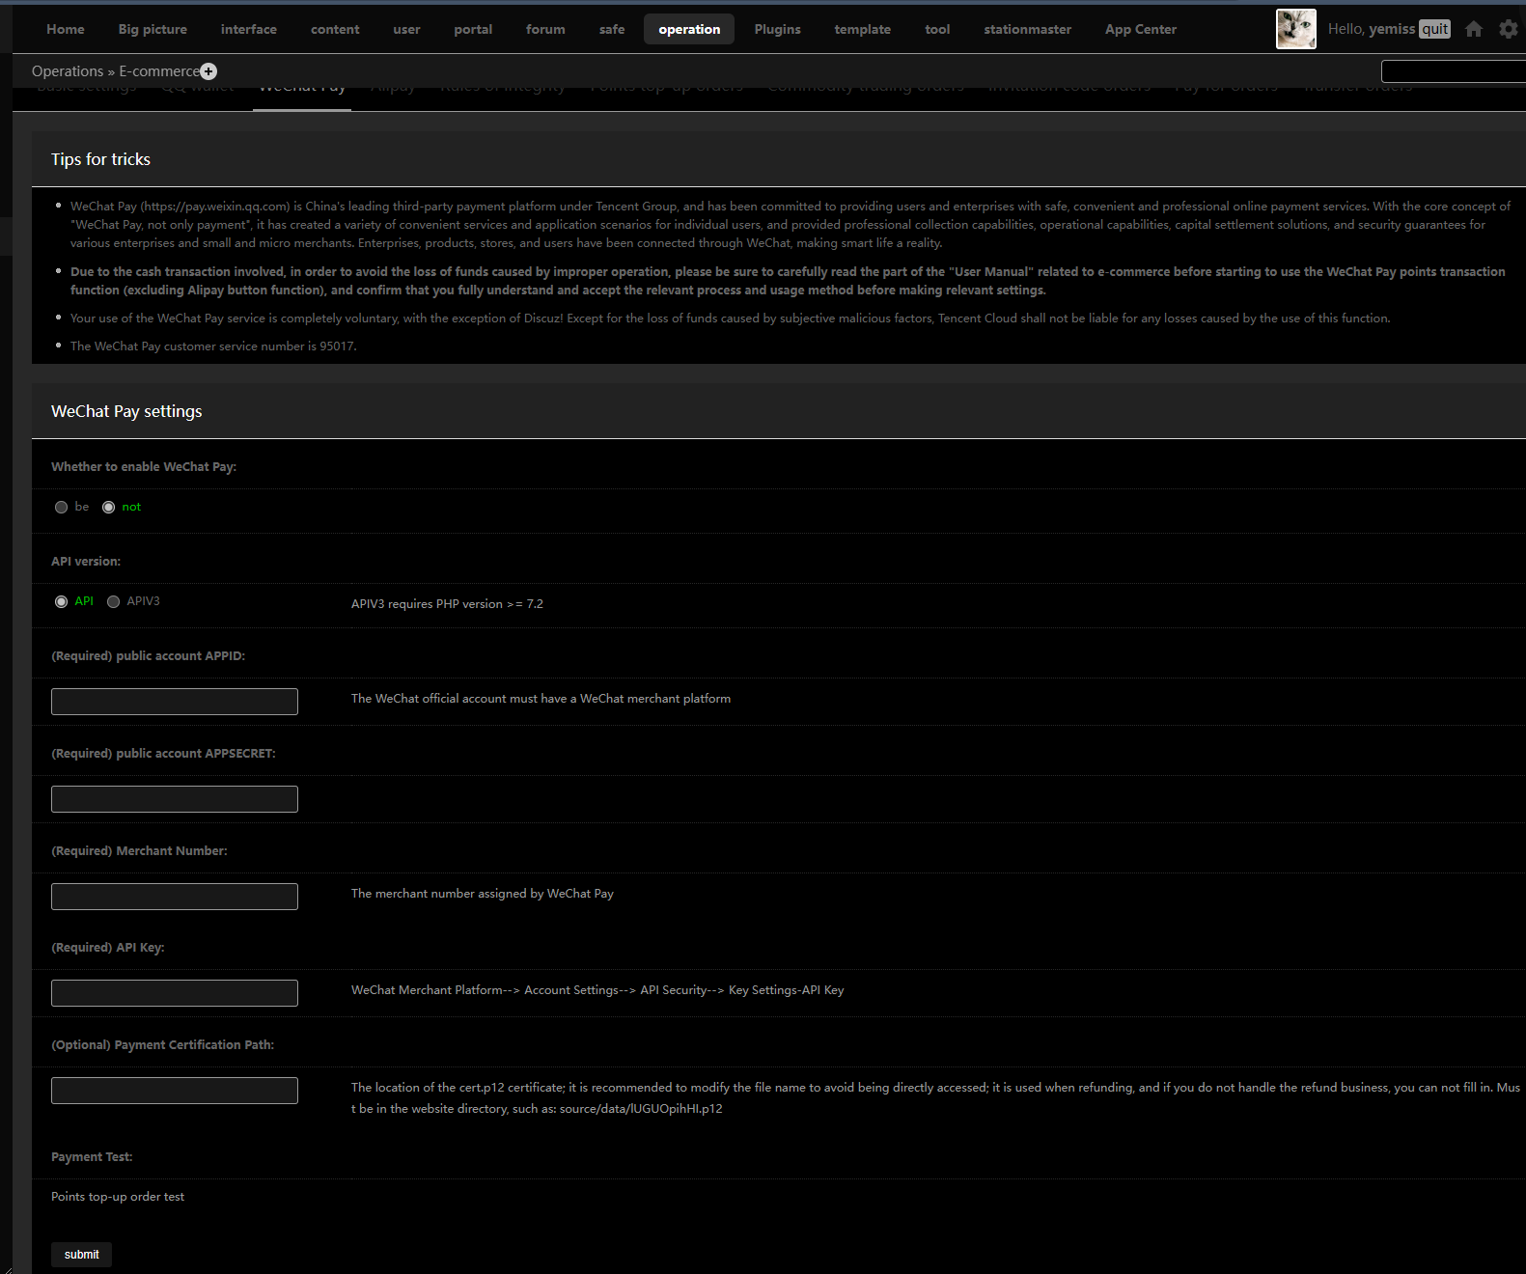The image size is (1526, 1274).
Task: Open the content menu
Action: pyautogui.click(x=335, y=29)
